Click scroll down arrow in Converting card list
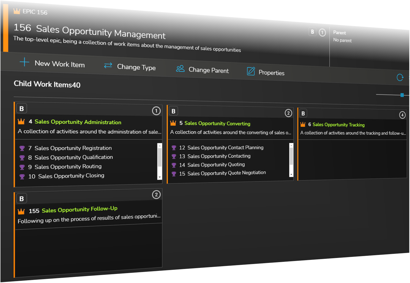The height and width of the screenshot is (283, 410). point(291,174)
